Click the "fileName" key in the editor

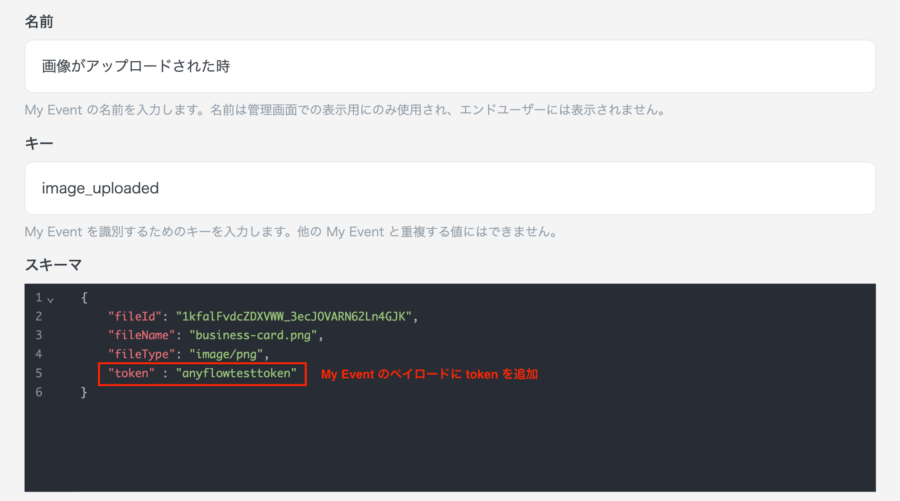click(141, 335)
